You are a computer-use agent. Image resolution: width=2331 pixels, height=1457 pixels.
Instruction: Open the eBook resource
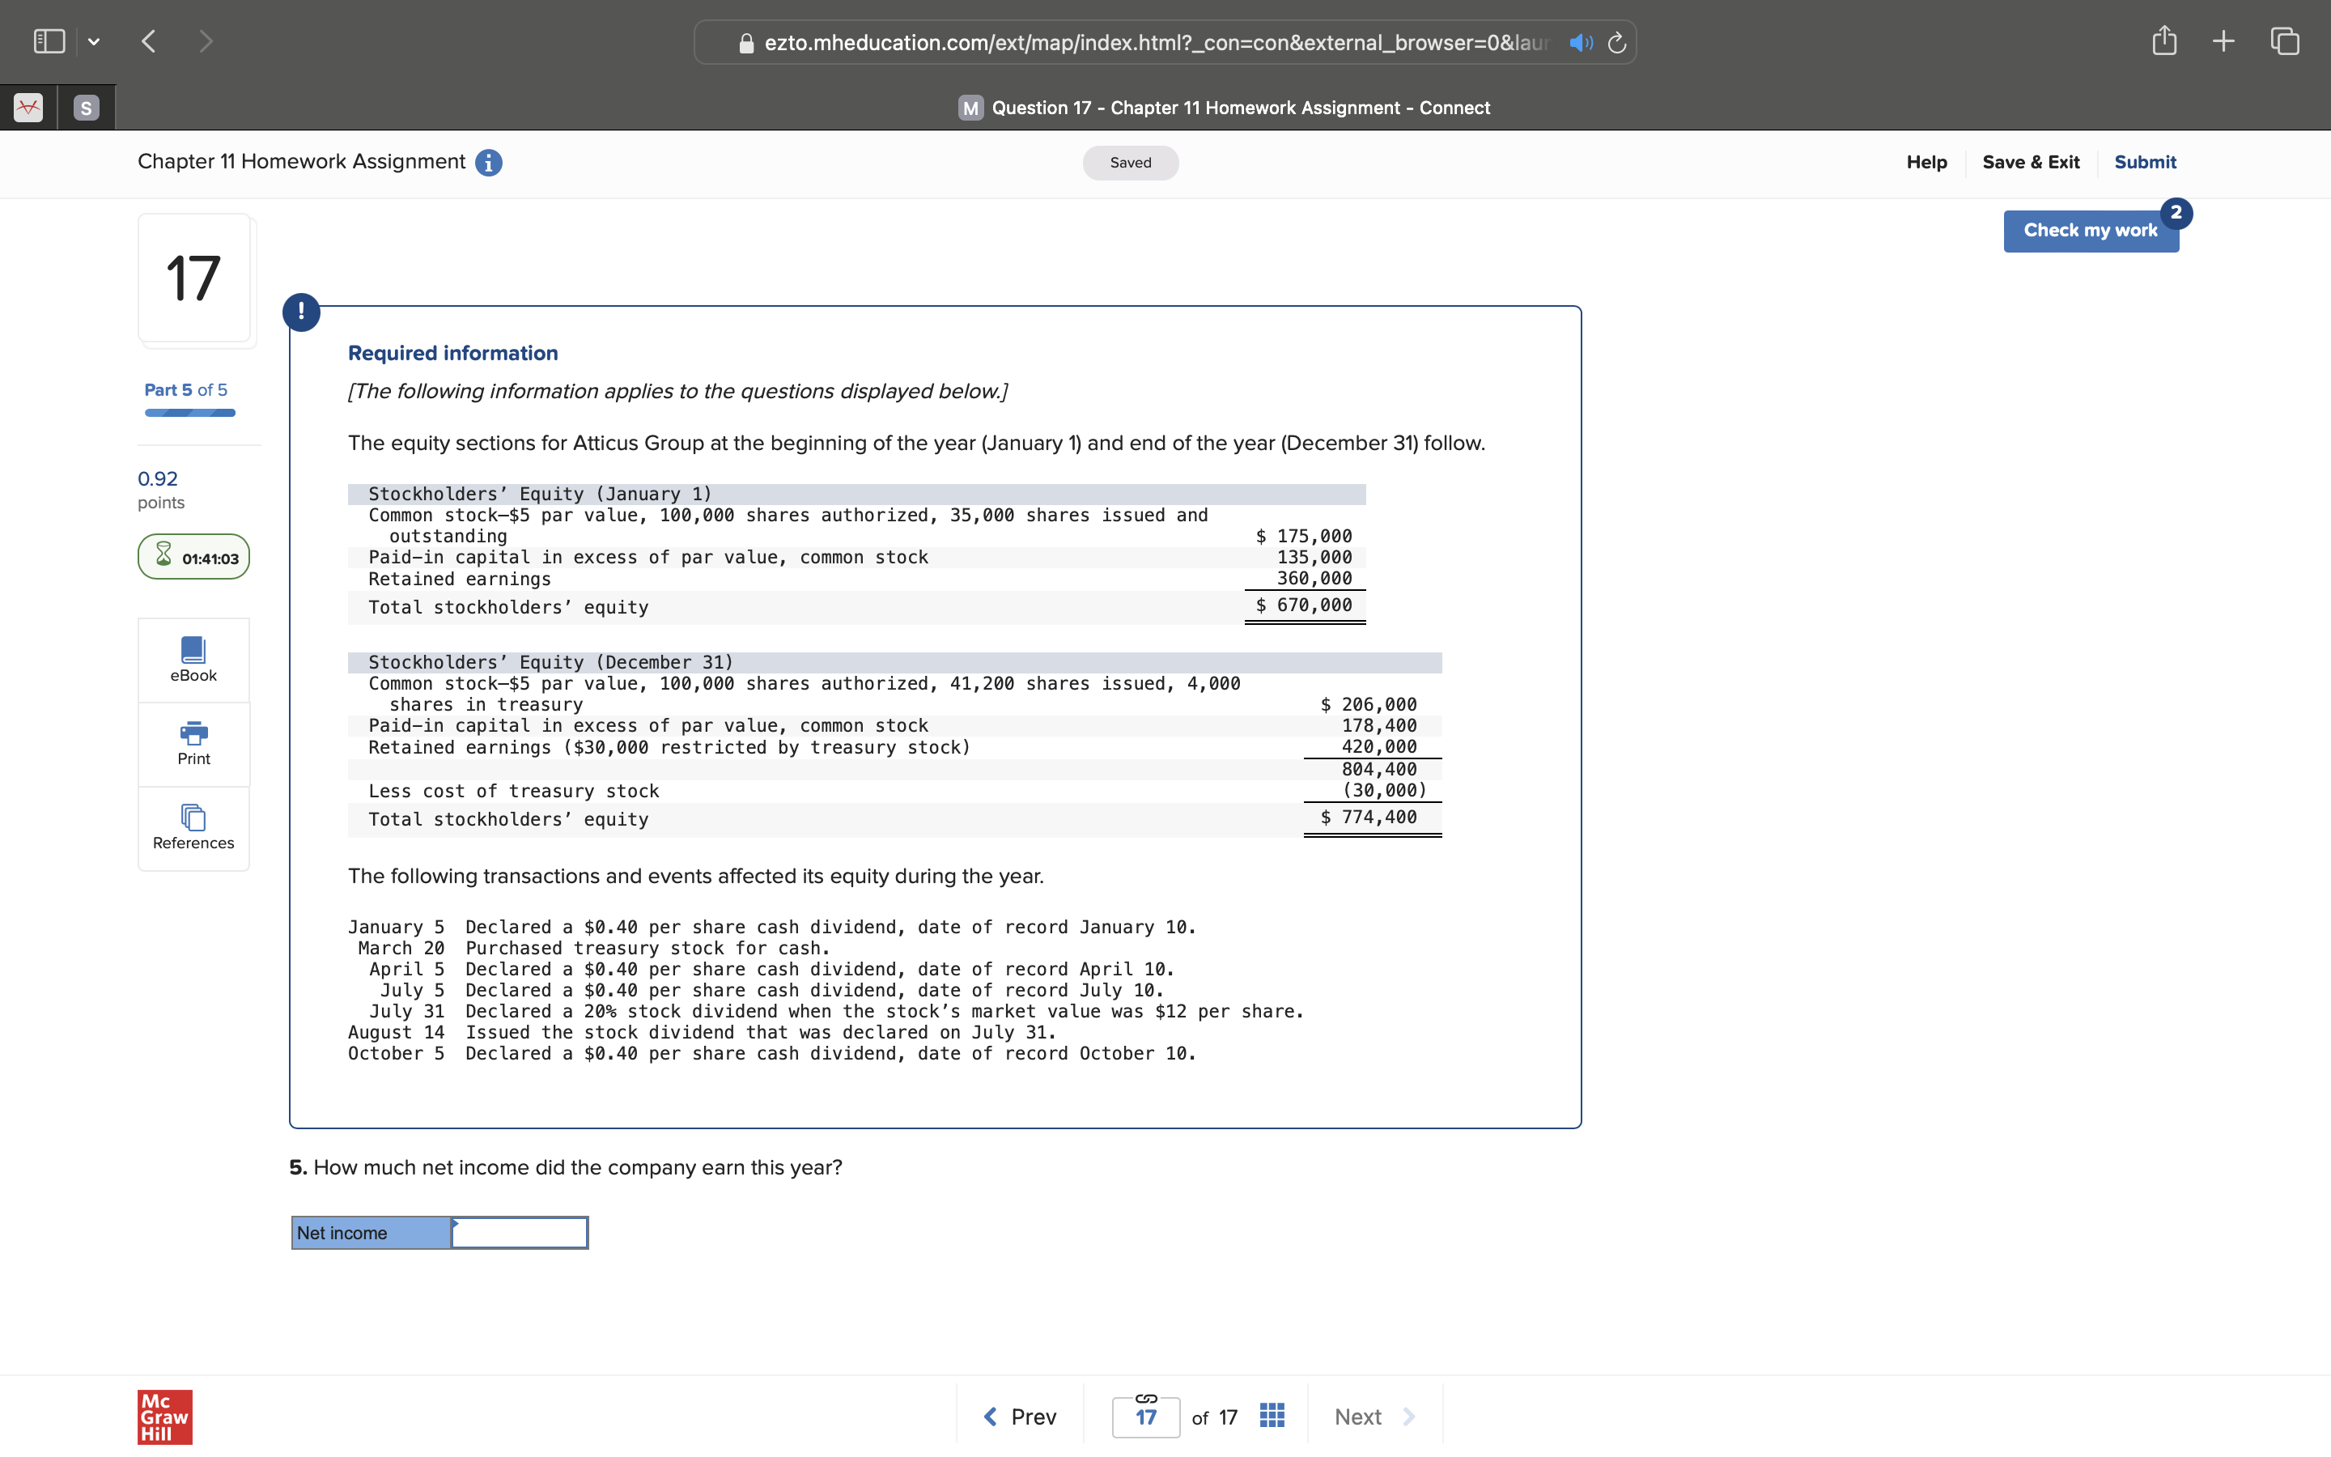coord(193,660)
